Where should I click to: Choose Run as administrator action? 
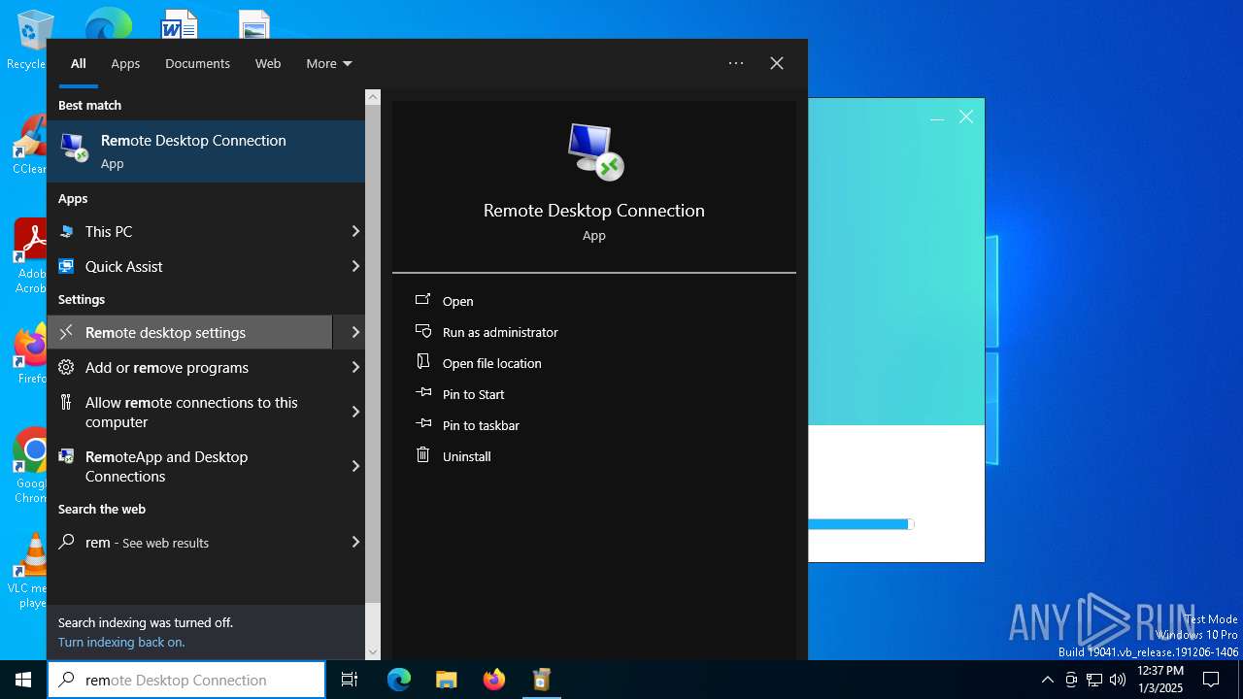pyautogui.click(x=500, y=332)
